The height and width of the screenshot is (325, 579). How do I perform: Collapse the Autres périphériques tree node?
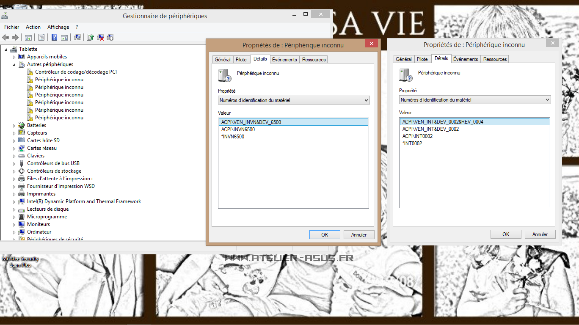14,65
